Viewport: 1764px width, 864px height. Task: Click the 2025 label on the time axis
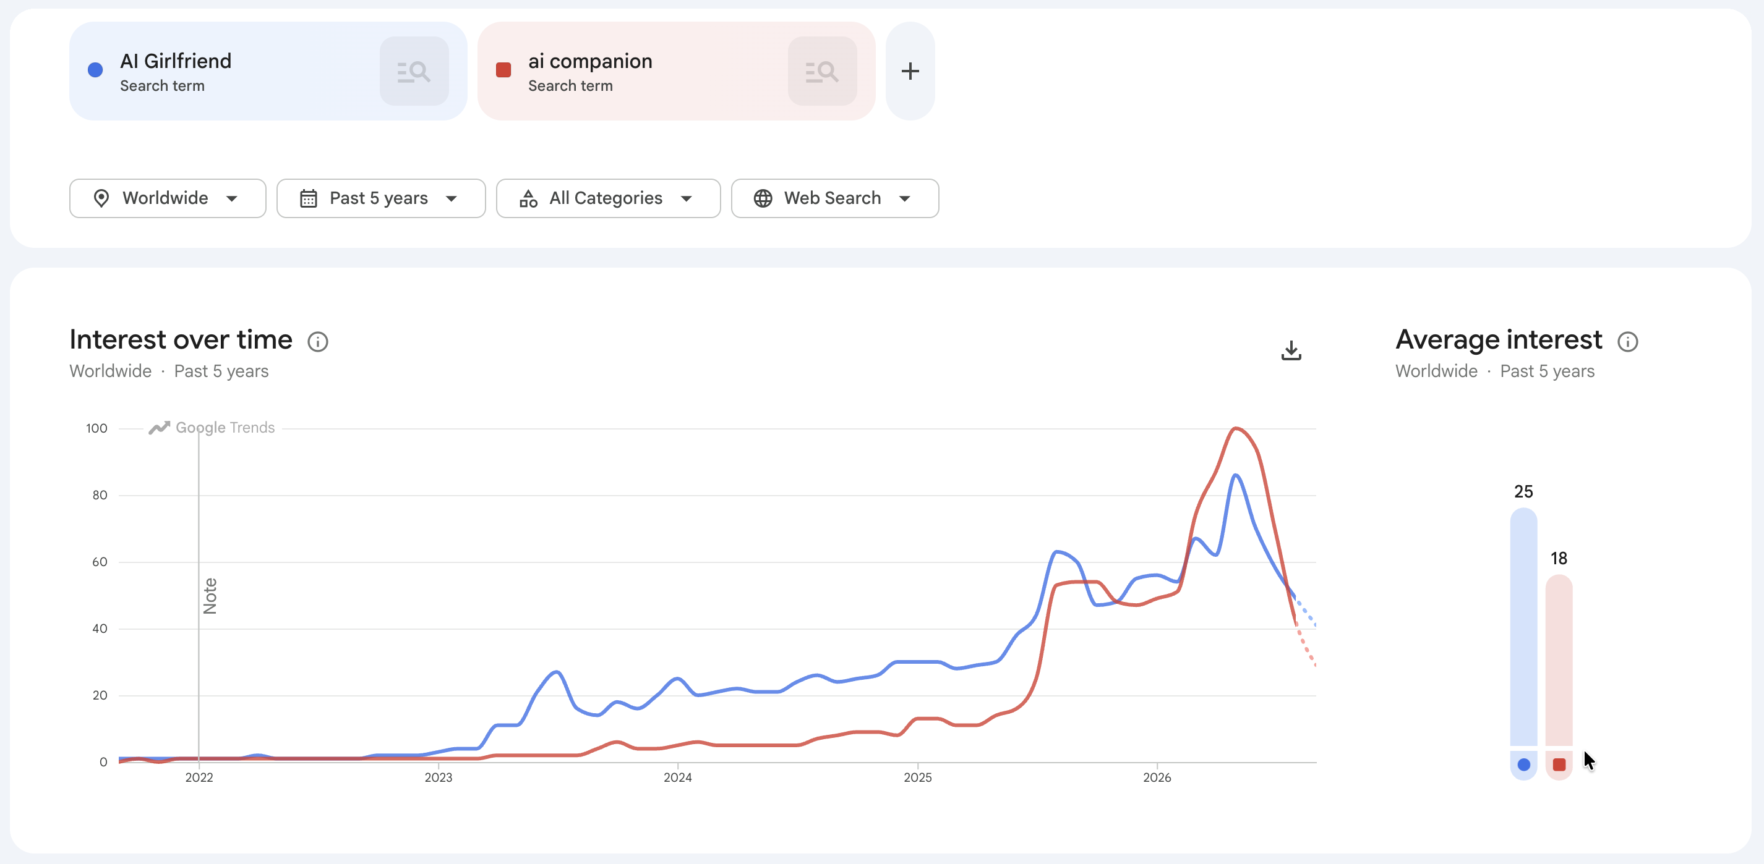coord(918,777)
